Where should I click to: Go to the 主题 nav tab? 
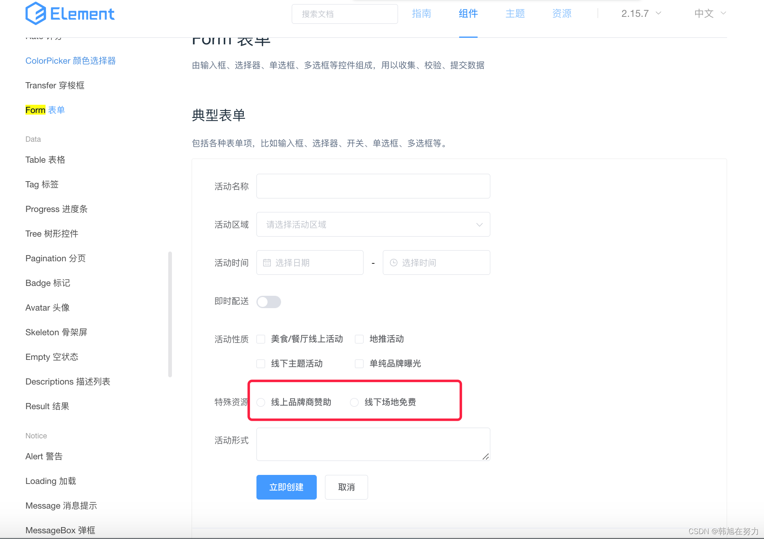click(515, 14)
